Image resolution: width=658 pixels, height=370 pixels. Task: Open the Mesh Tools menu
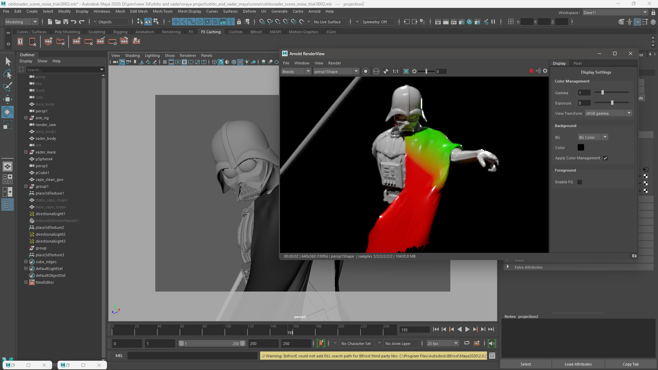(162, 11)
